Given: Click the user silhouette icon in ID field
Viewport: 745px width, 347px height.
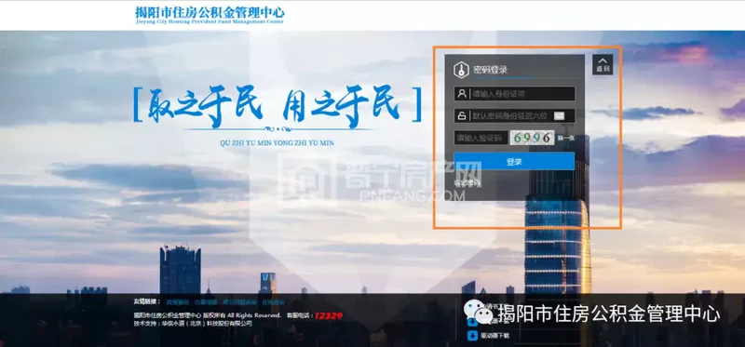Looking at the screenshot, I should [x=461, y=94].
